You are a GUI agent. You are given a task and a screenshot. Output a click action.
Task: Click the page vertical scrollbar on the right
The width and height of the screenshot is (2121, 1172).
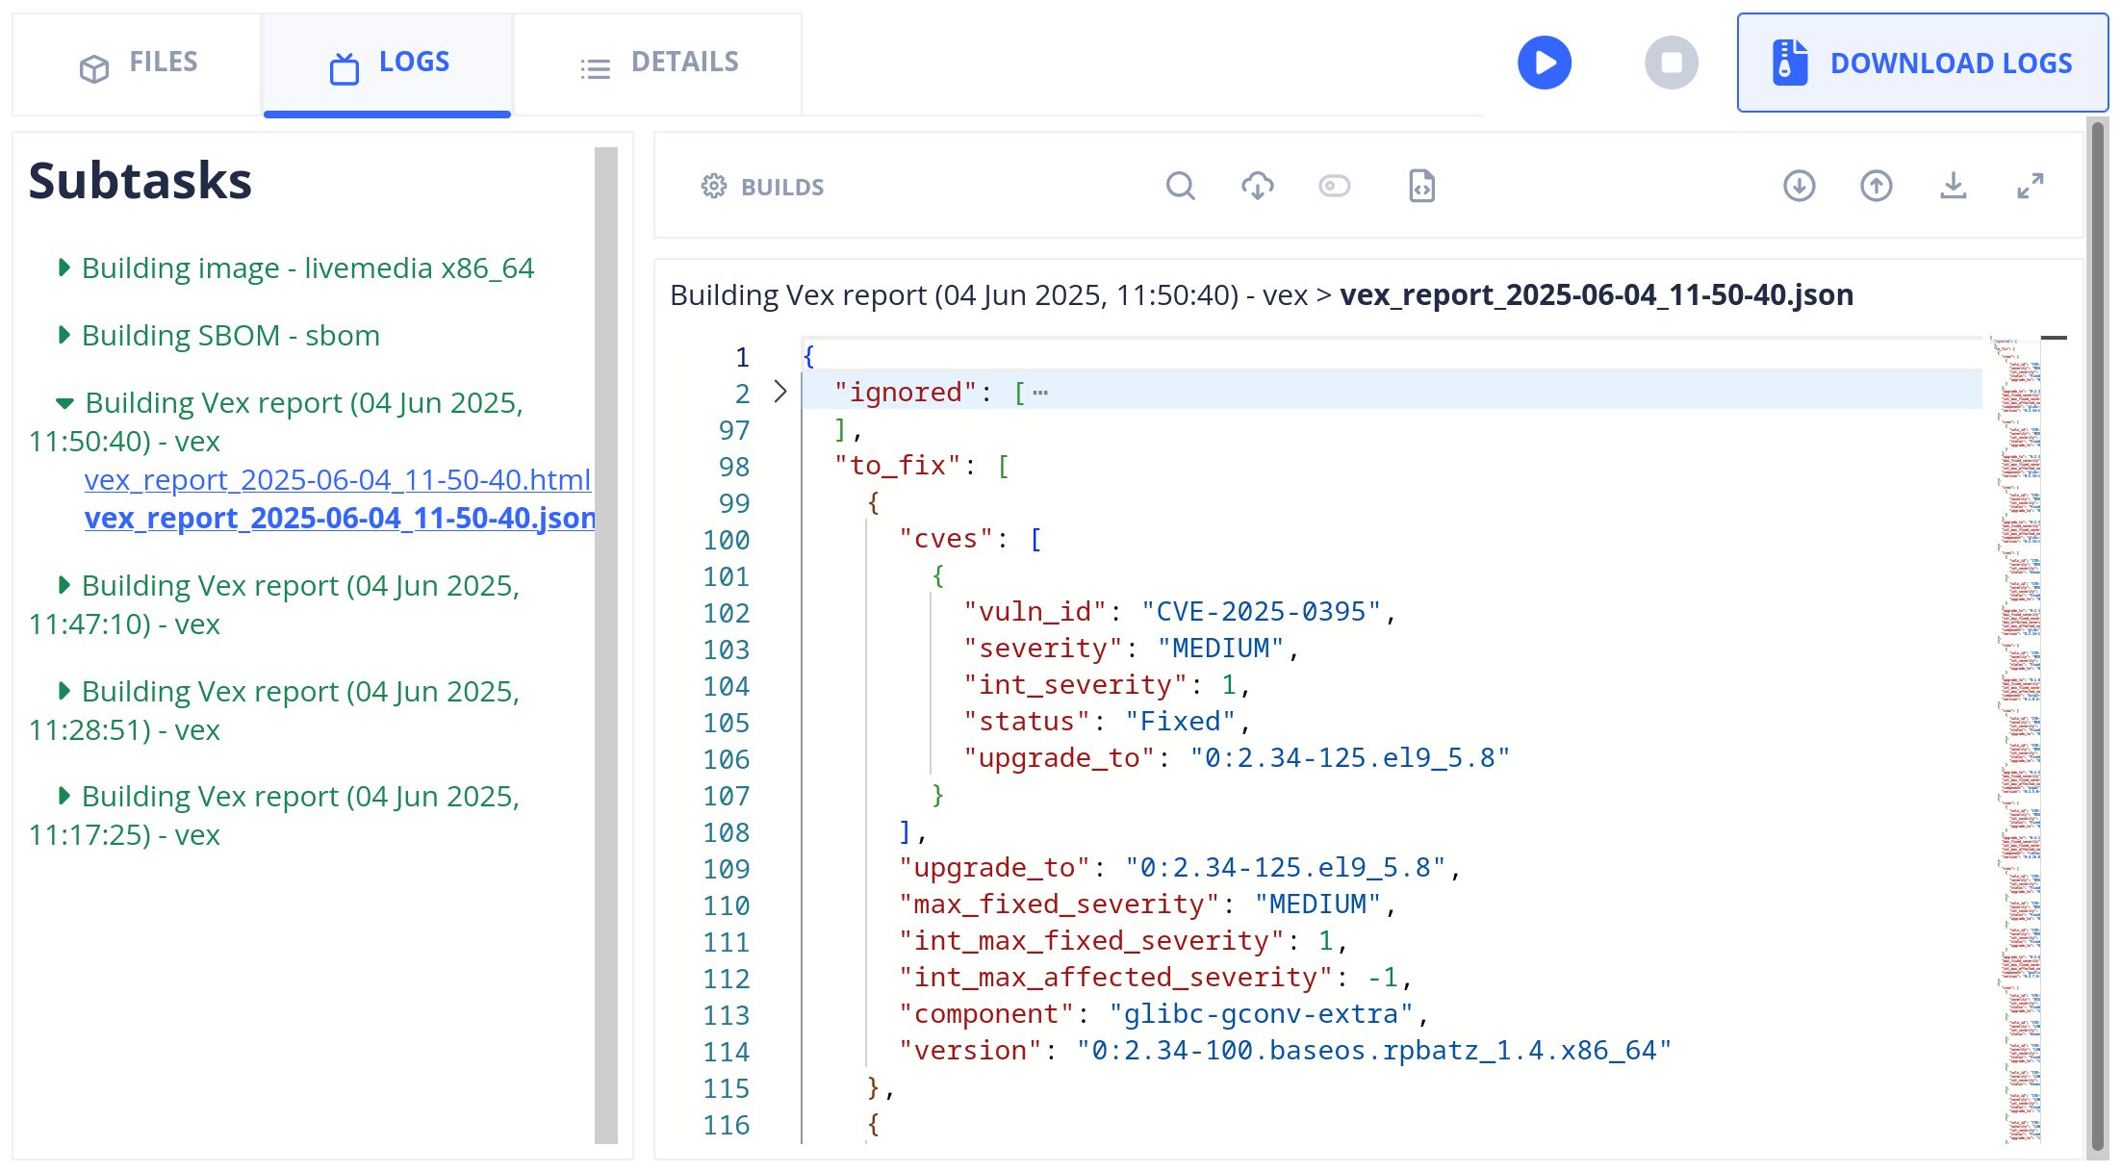[2098, 635]
